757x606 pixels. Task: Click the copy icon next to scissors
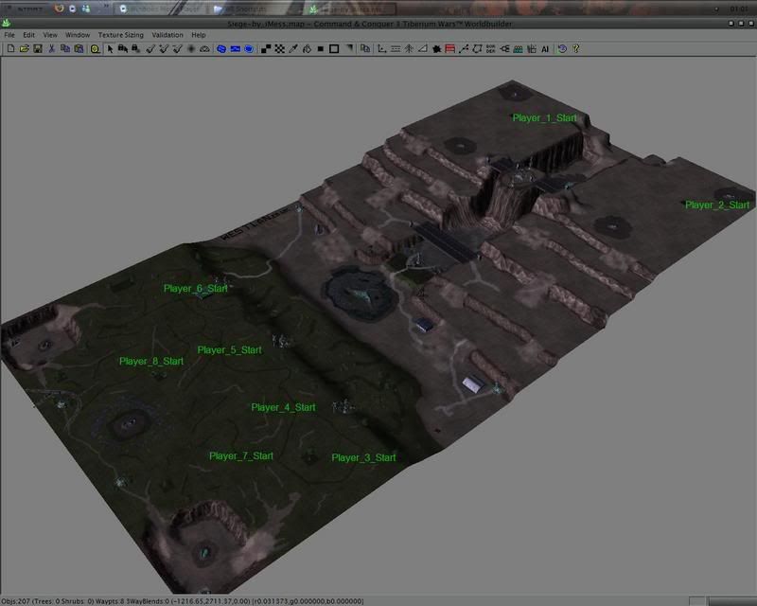click(x=64, y=49)
